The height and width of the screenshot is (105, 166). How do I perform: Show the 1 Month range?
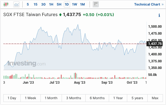click(51, 98)
